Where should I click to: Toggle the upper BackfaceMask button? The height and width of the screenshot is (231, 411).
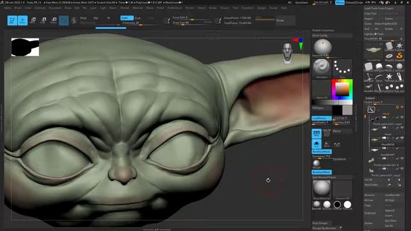tap(322, 151)
